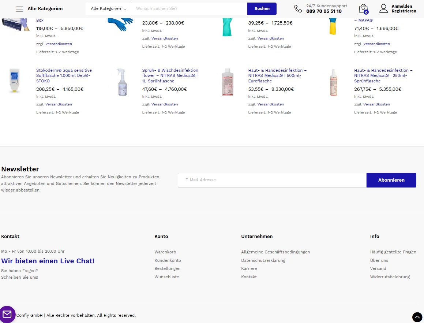Click the Alle Kategorien menu label
Viewport: 424px width, 323px height.
tap(45, 9)
